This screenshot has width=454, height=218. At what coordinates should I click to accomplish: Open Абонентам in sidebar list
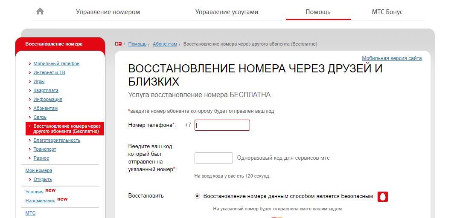(x=46, y=108)
